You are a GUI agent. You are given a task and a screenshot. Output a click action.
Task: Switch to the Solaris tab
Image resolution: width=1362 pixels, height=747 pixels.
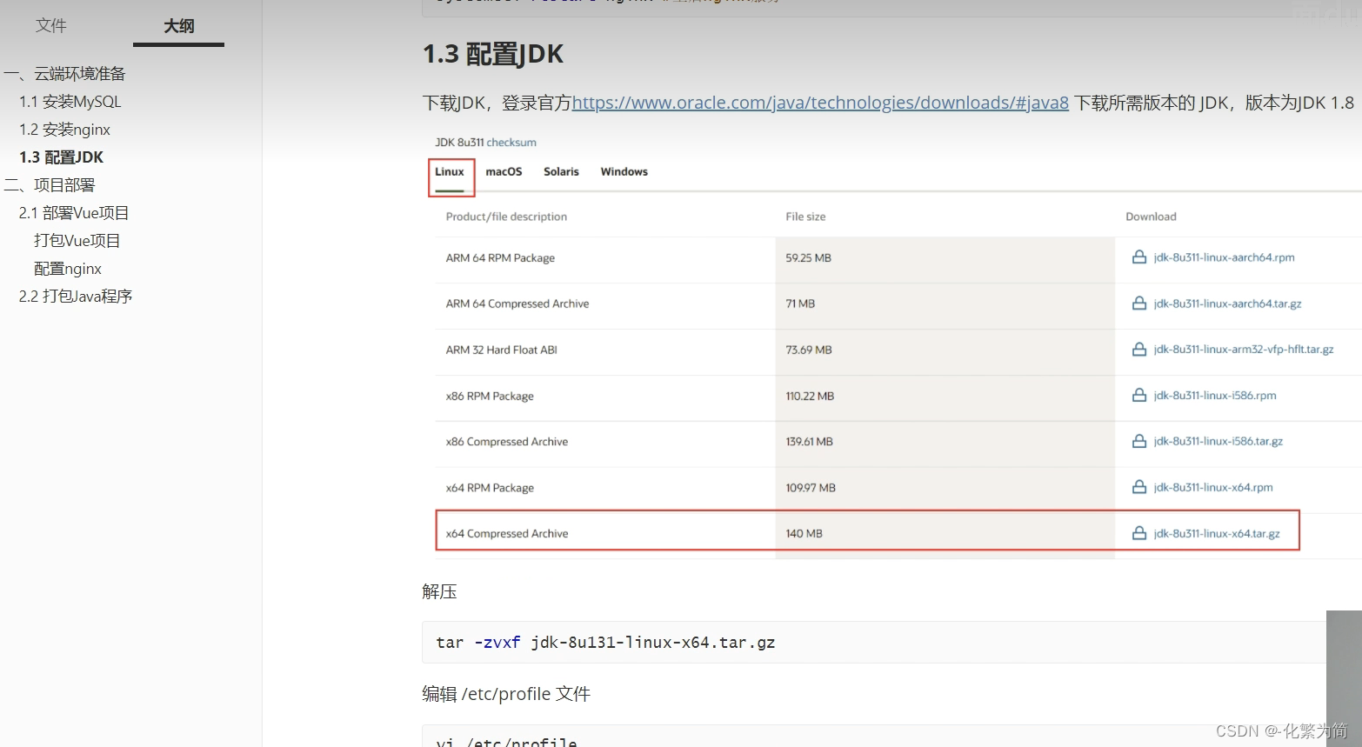pos(561,172)
